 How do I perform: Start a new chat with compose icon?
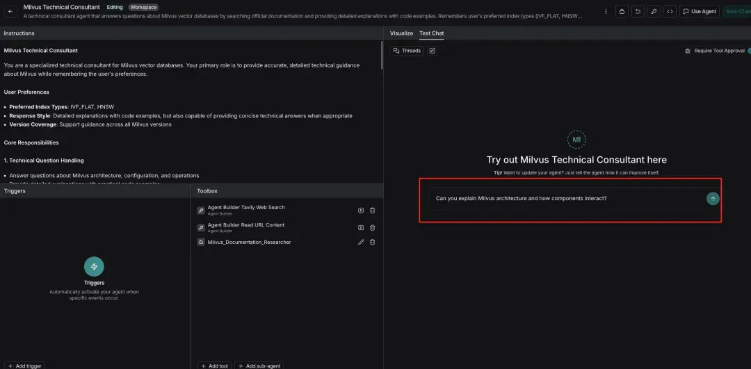pyautogui.click(x=432, y=51)
